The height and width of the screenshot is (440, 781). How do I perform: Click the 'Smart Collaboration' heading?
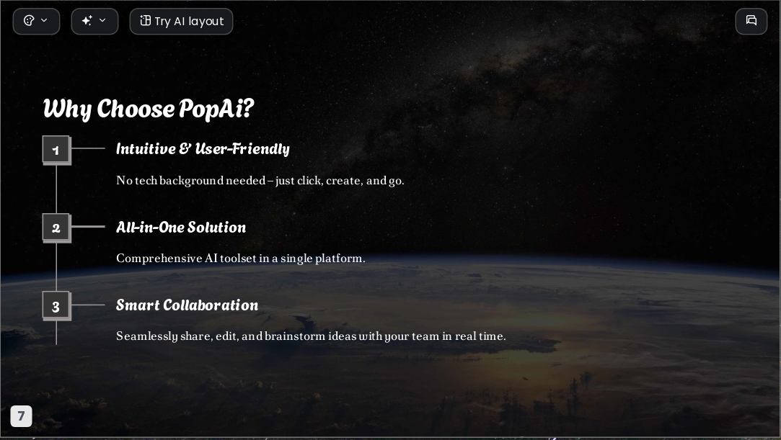(187, 305)
